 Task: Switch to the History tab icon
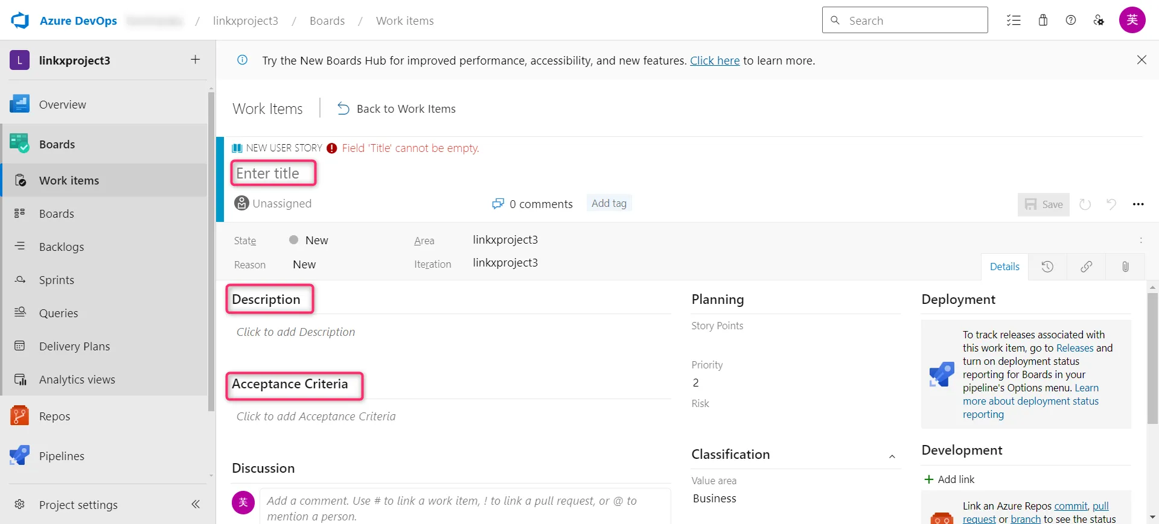point(1047,267)
